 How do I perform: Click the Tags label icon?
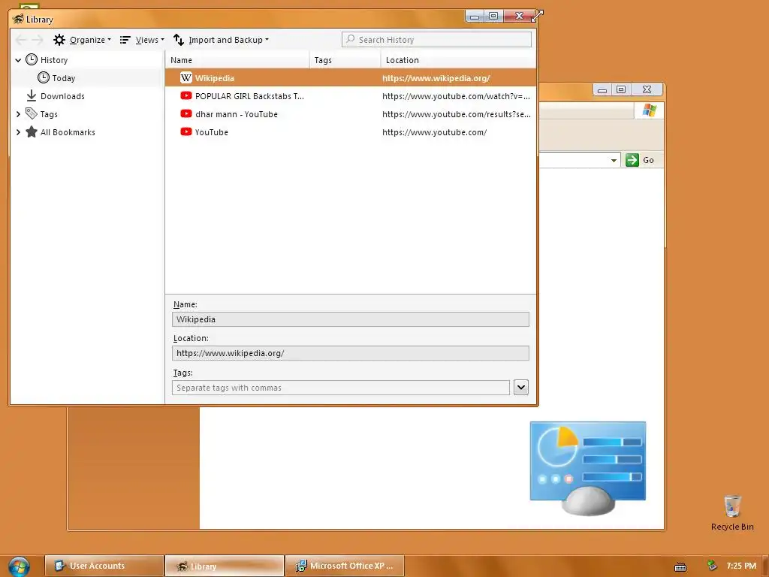32,114
